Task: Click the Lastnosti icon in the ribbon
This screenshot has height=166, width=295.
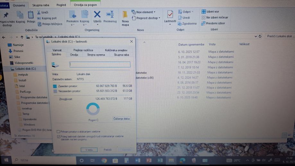Action: [x=170, y=14]
